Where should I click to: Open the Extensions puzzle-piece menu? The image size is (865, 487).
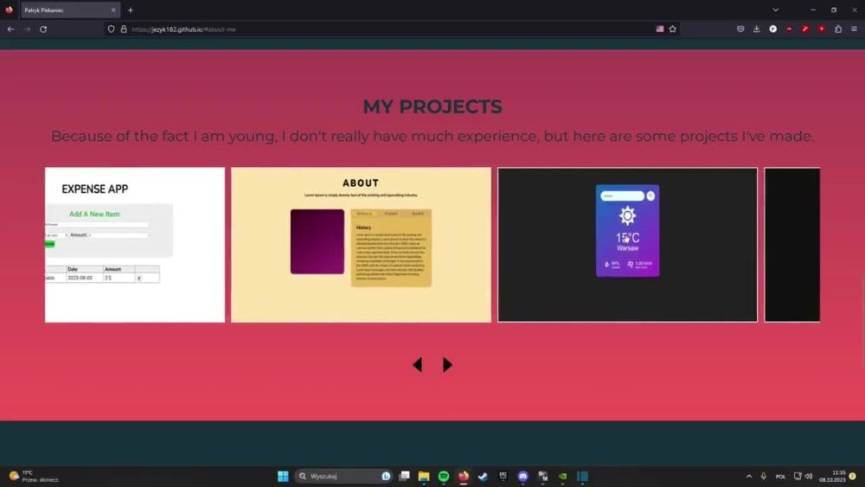(x=838, y=29)
